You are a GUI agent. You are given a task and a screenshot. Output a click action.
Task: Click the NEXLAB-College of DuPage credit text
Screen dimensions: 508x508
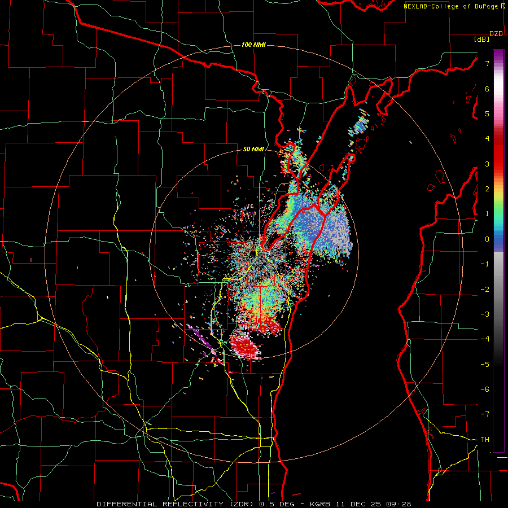pos(452,6)
